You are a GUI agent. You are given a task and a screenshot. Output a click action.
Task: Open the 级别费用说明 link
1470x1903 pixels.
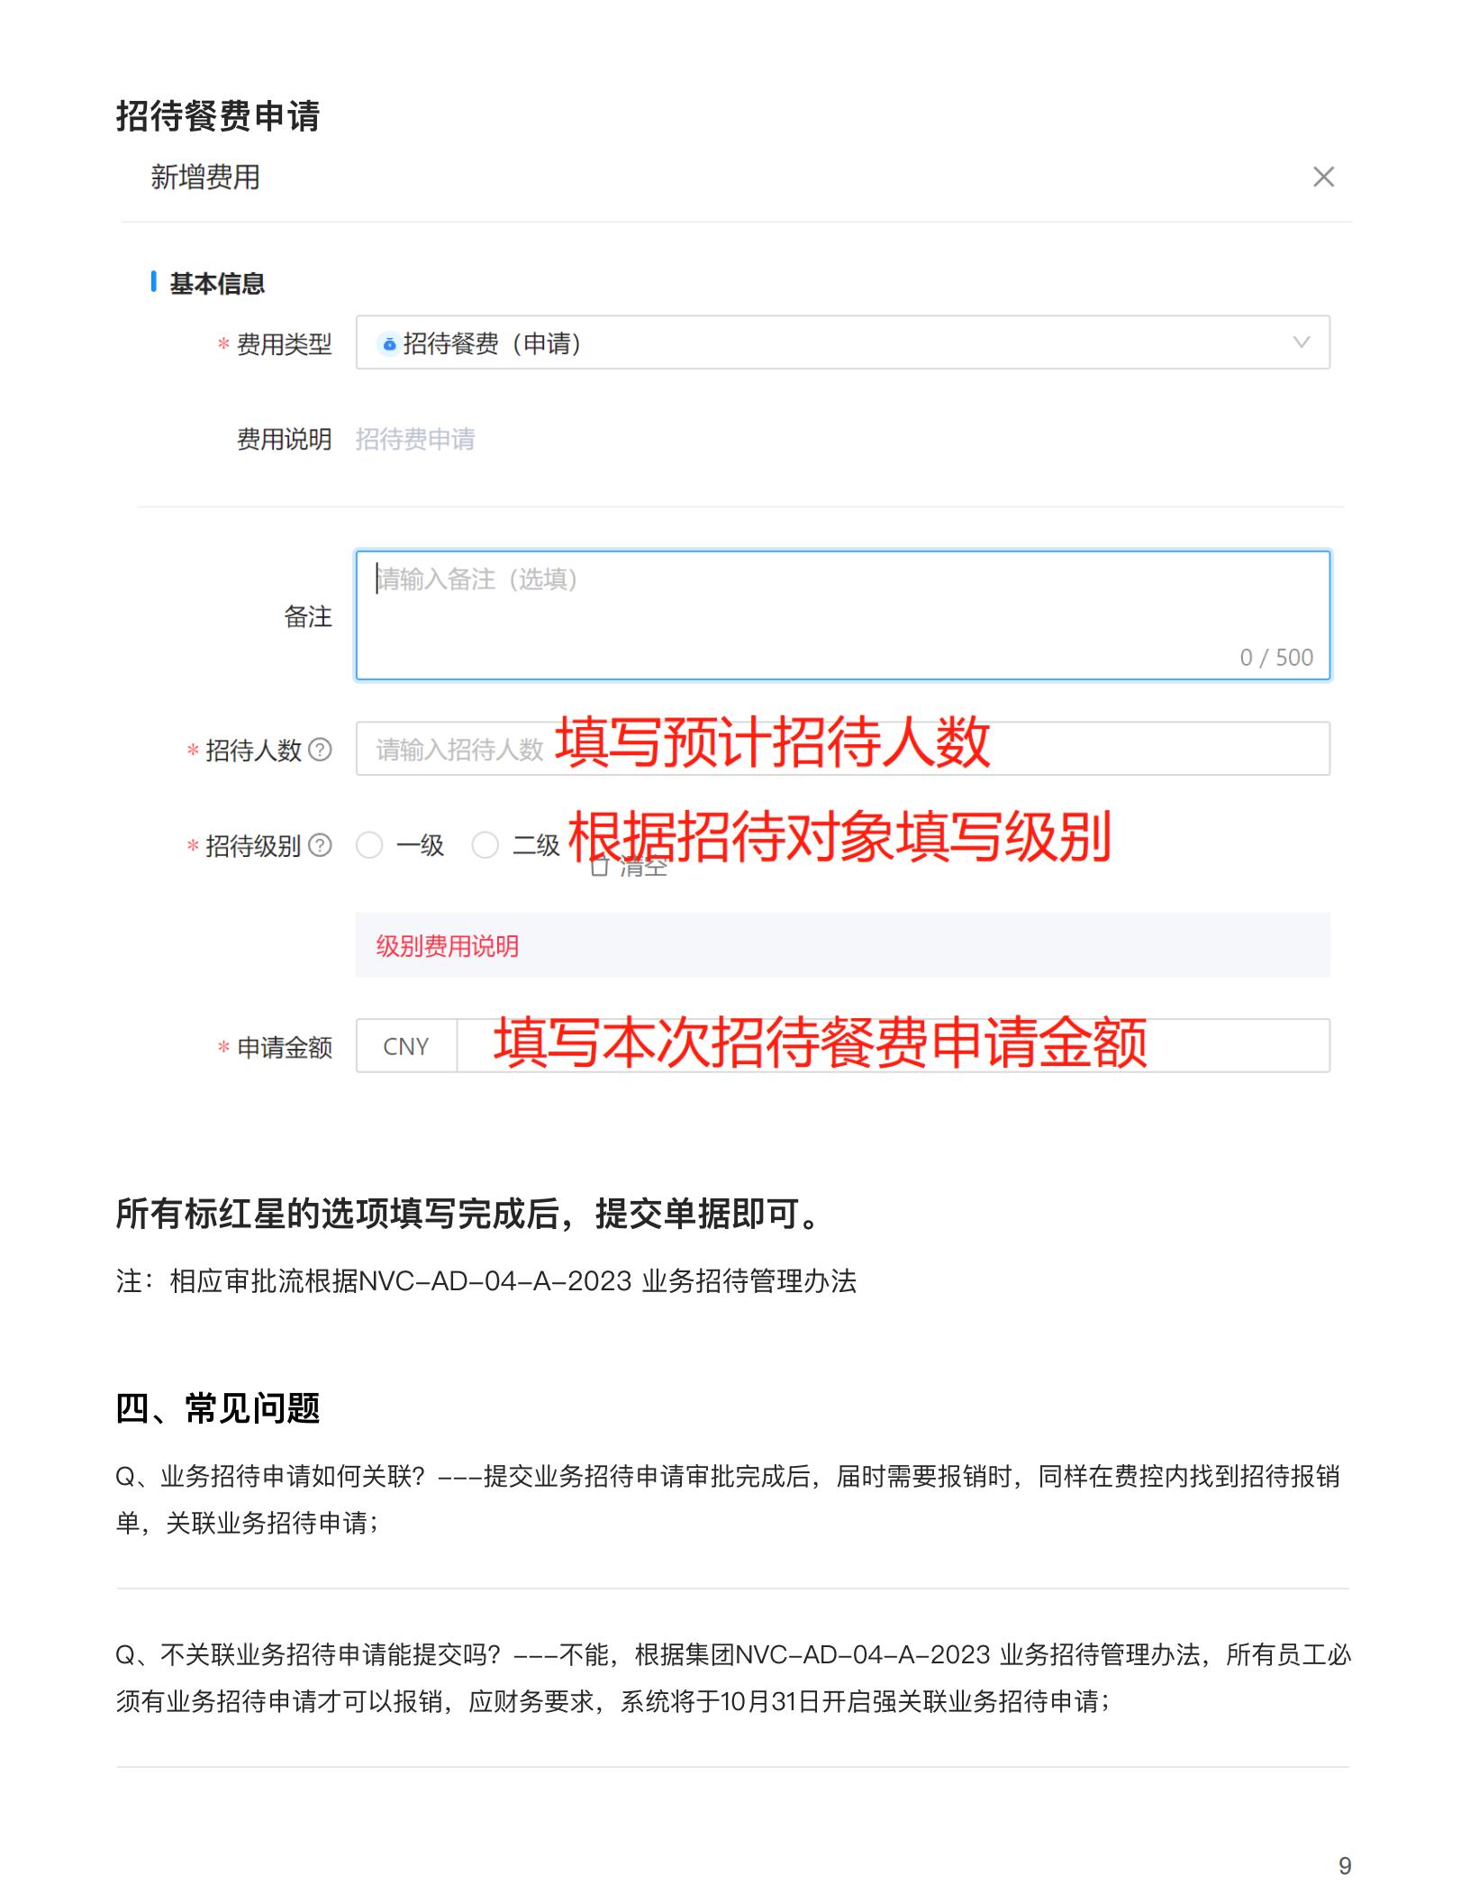click(448, 946)
